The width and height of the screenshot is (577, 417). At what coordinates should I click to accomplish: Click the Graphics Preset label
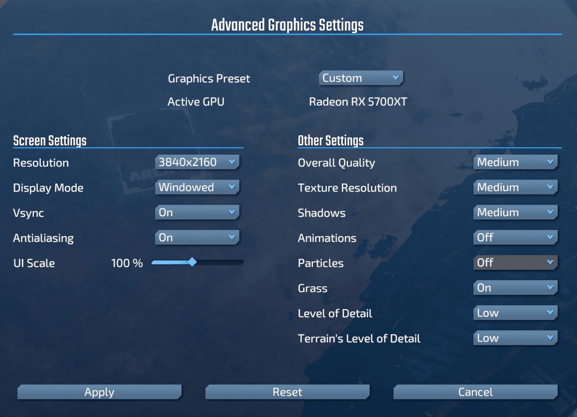tap(209, 79)
